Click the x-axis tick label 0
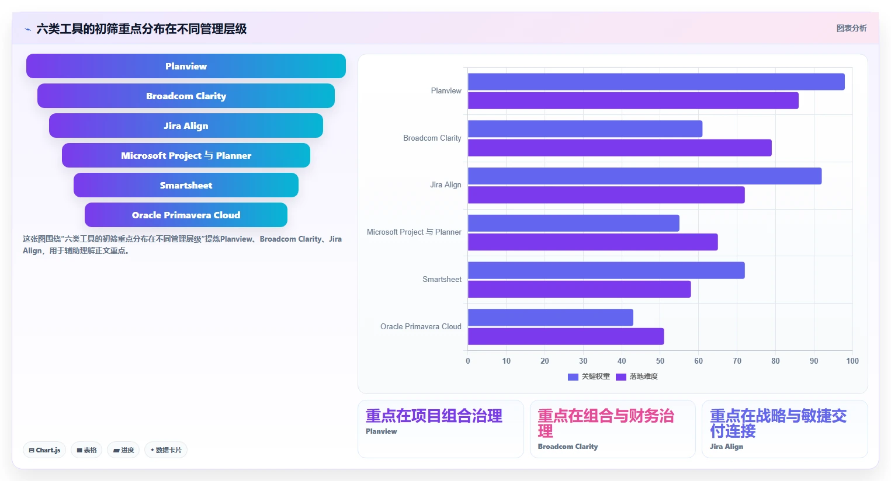Screen dimensions: 891x481 (x=468, y=361)
